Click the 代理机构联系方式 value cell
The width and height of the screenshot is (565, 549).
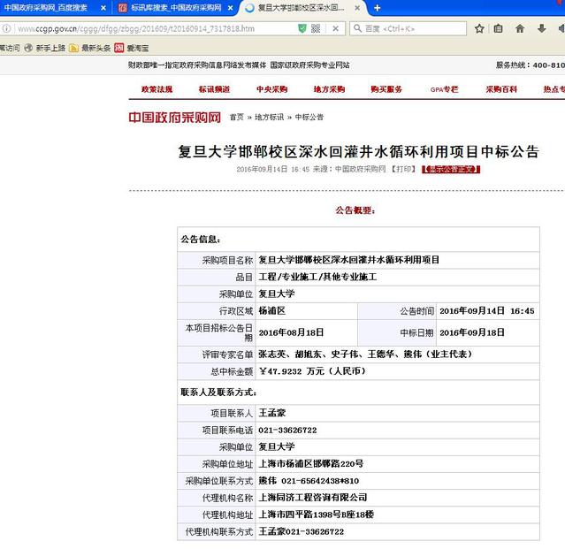(398, 531)
